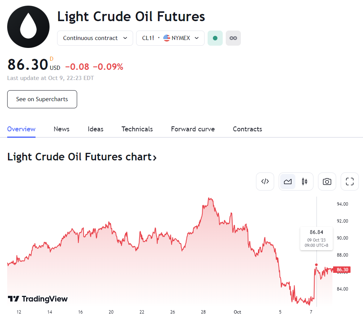363x320 pixels.
Task: Click the oil drop logo
Action: 28,27
